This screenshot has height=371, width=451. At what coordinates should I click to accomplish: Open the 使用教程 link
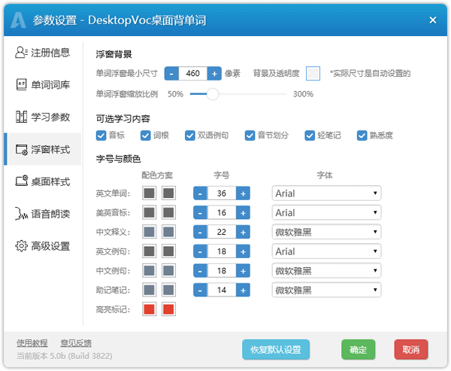32,343
